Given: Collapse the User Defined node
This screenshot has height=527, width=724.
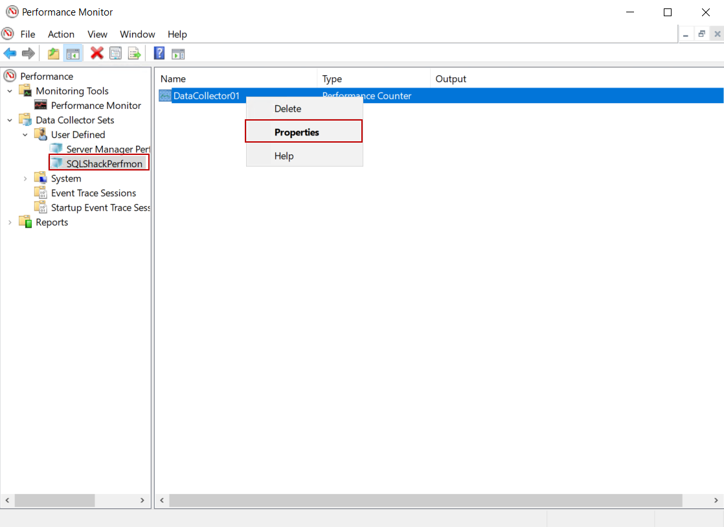Looking at the screenshot, I should coord(25,135).
